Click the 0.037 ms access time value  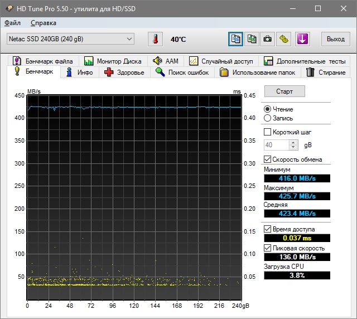297,238
